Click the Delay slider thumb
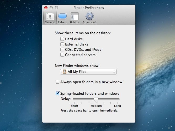Viewport: 175px width, 131px height. point(96,99)
